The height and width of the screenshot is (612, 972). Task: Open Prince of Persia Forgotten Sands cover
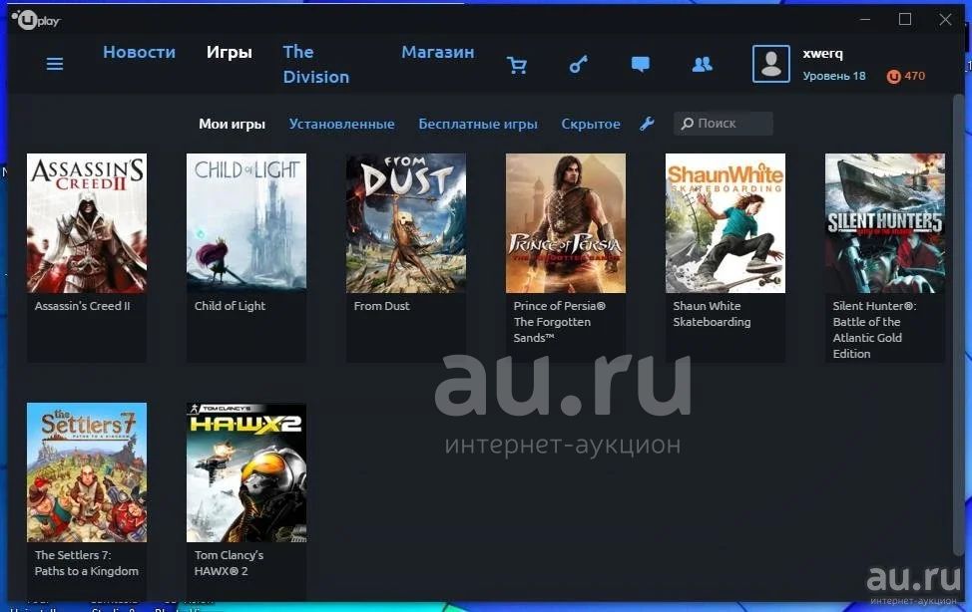(566, 223)
